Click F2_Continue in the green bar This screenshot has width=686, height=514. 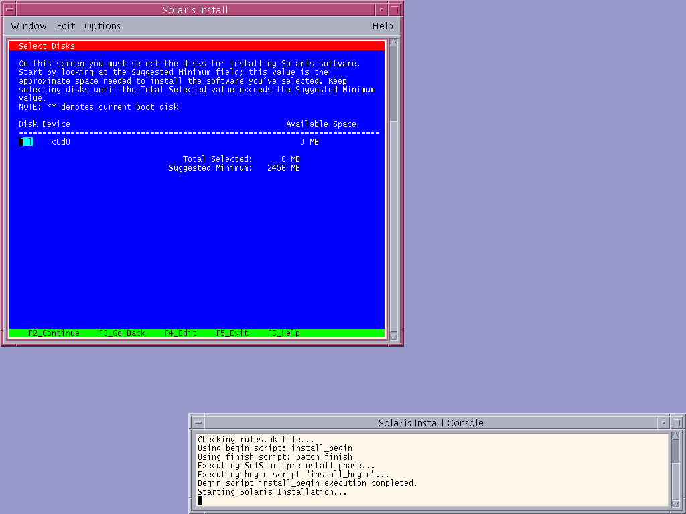click(x=54, y=333)
